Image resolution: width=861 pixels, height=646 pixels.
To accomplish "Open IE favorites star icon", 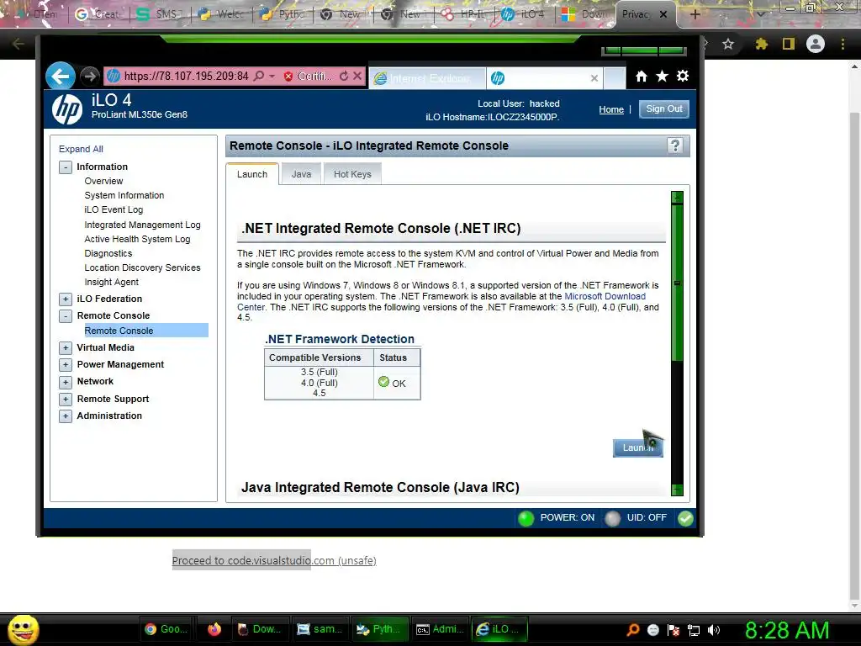I will click(x=663, y=77).
